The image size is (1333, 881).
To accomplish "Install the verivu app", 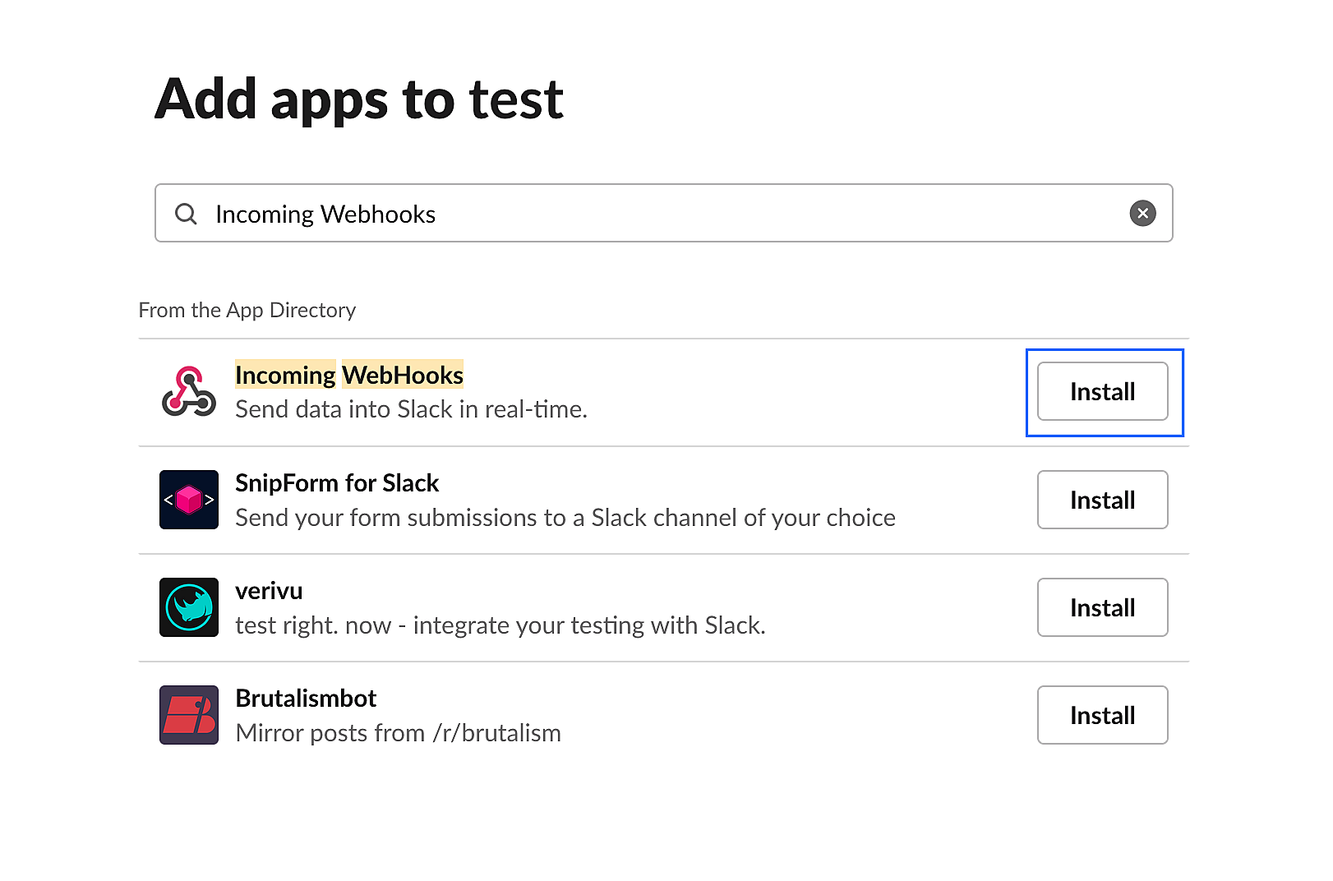I will (x=1102, y=607).
